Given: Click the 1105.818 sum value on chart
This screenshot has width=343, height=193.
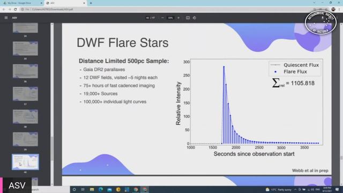Looking at the screenshot, I should pyautogui.click(x=302, y=83).
